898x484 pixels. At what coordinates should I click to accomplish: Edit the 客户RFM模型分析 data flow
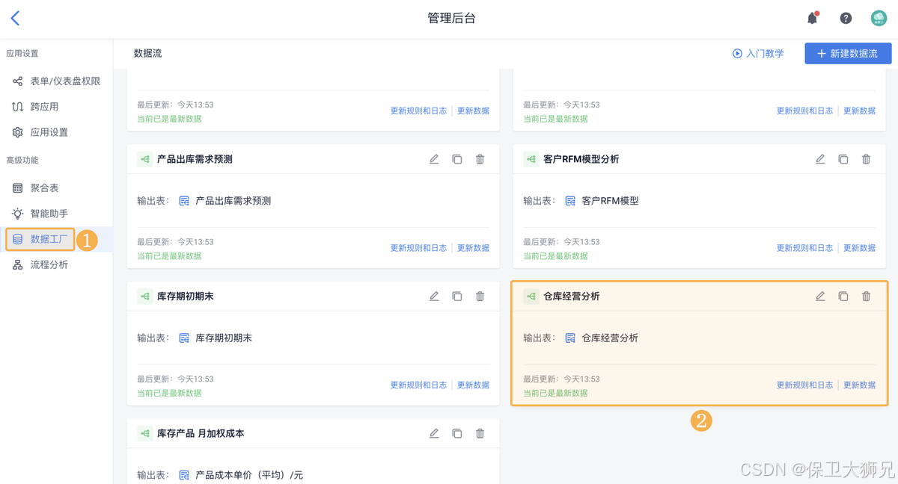(820, 159)
